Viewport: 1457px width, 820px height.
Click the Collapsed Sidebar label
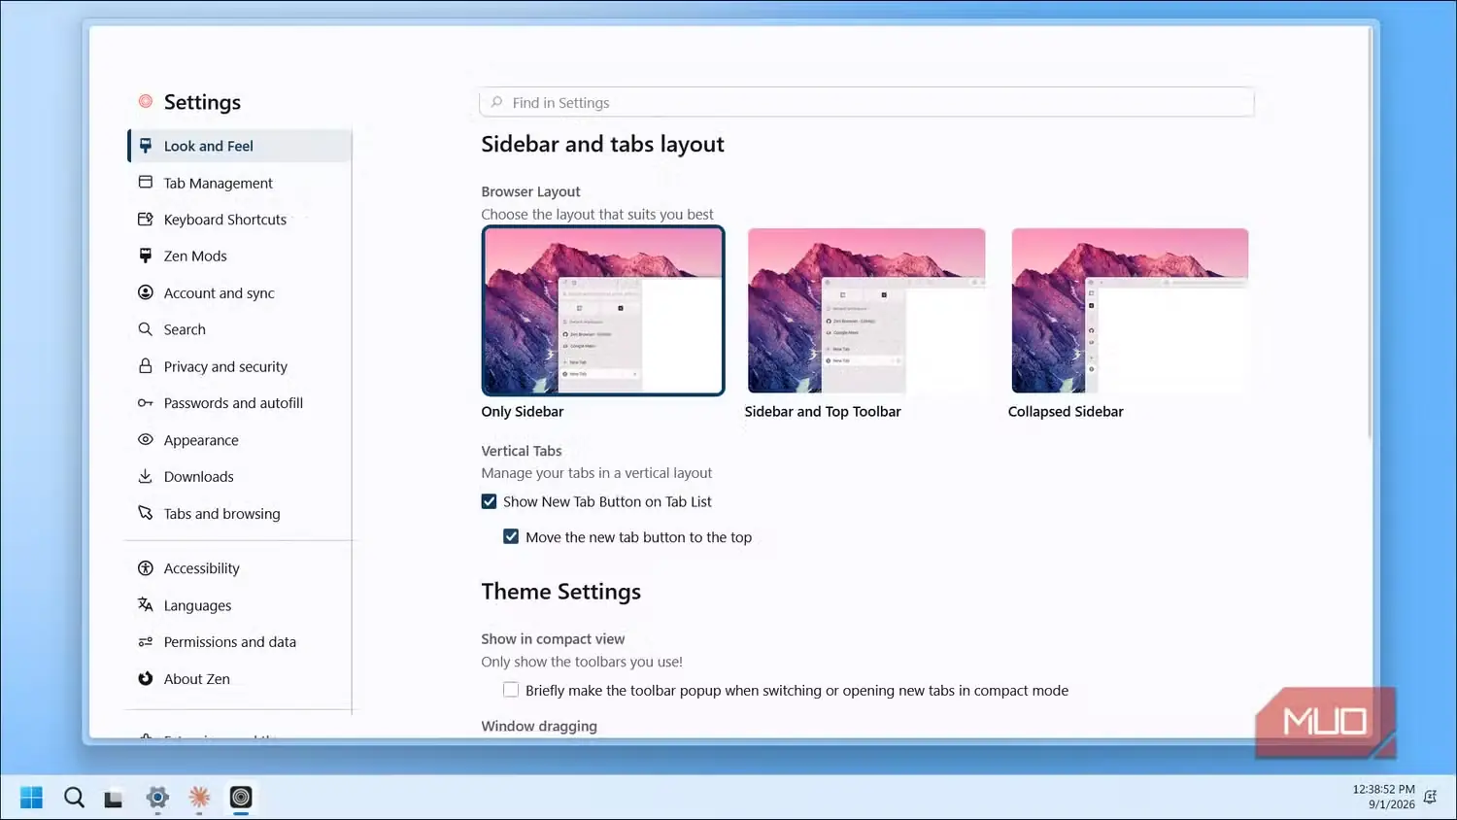(x=1066, y=411)
